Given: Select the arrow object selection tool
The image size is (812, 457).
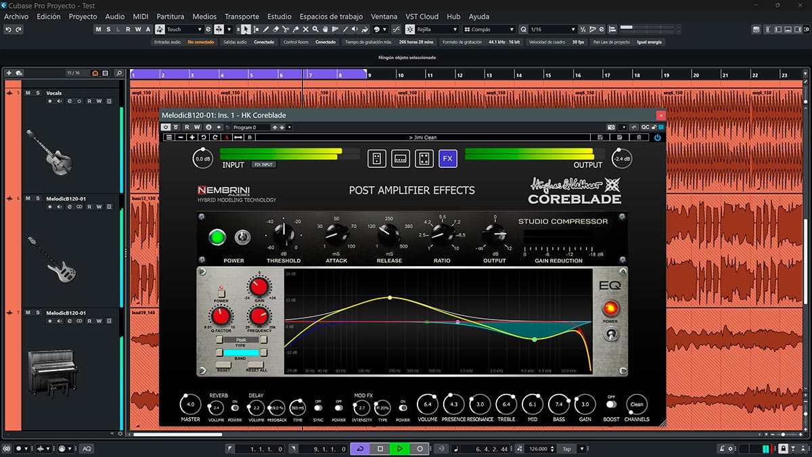Looking at the screenshot, I should click(246, 30).
